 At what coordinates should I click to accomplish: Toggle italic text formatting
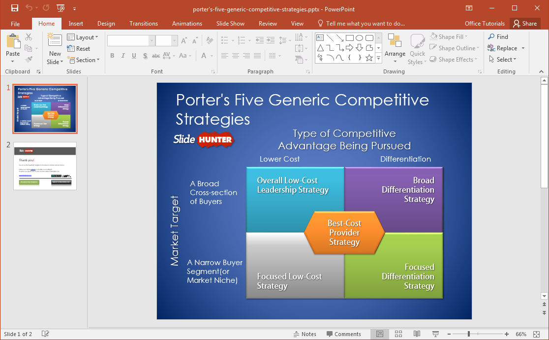(123, 56)
